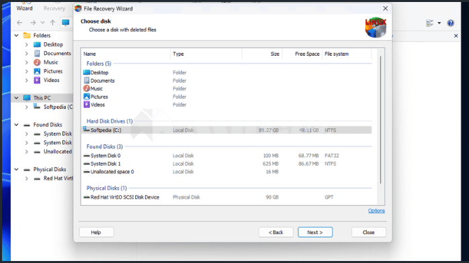Click the Pictures icon in sidebar tree
This screenshot has height=263, width=469.
37,71
